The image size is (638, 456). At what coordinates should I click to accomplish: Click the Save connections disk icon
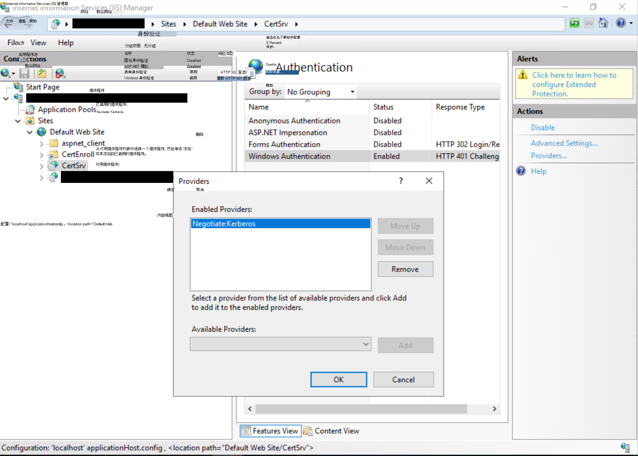[x=24, y=73]
